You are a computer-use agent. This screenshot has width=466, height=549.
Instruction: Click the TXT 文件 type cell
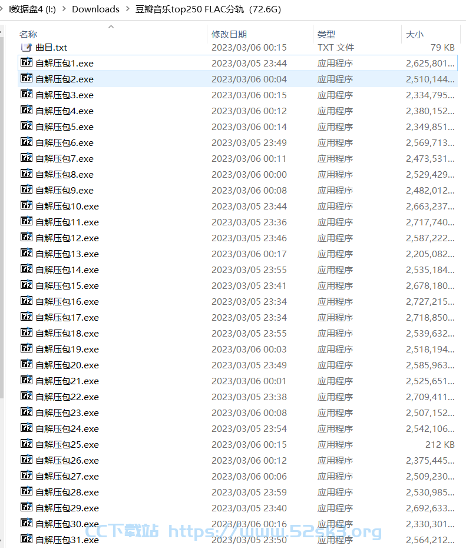(x=336, y=47)
